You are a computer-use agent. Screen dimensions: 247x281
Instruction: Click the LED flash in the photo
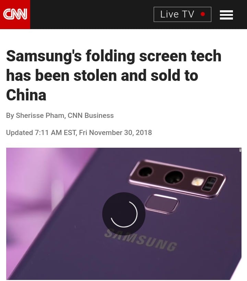pos(198,182)
